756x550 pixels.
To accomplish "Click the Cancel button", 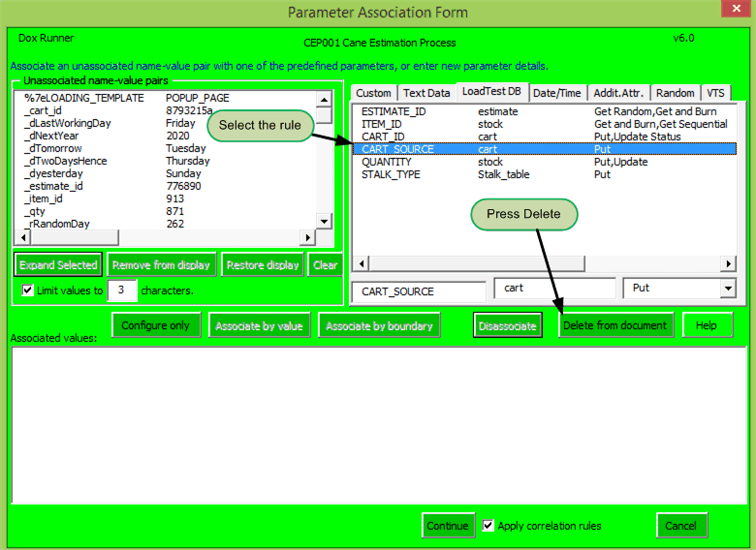I will click(x=680, y=526).
